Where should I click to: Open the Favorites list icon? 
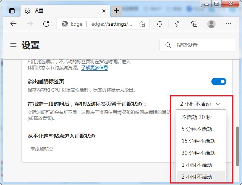(x=178, y=24)
